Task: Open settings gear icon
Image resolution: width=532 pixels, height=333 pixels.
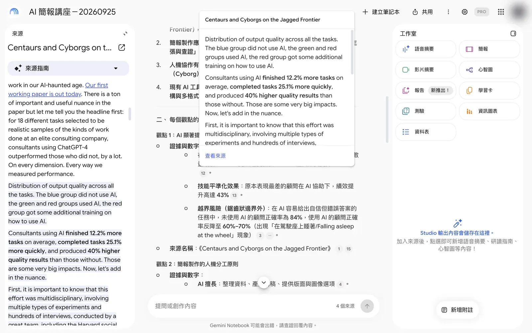Action: point(465,12)
